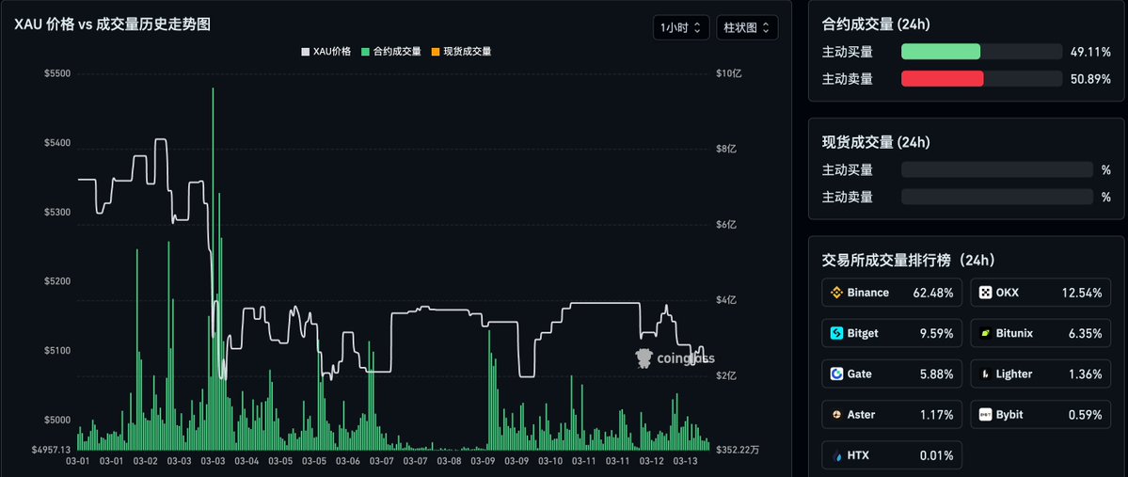Click the Bybit exchange icon
The height and width of the screenshot is (477, 1128).
985,414
